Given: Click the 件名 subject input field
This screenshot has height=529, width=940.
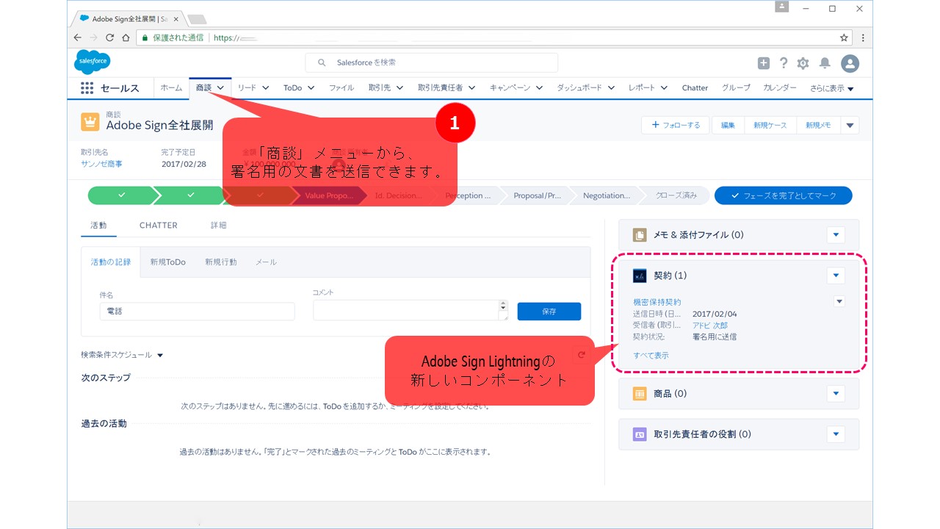Looking at the screenshot, I should coord(197,312).
